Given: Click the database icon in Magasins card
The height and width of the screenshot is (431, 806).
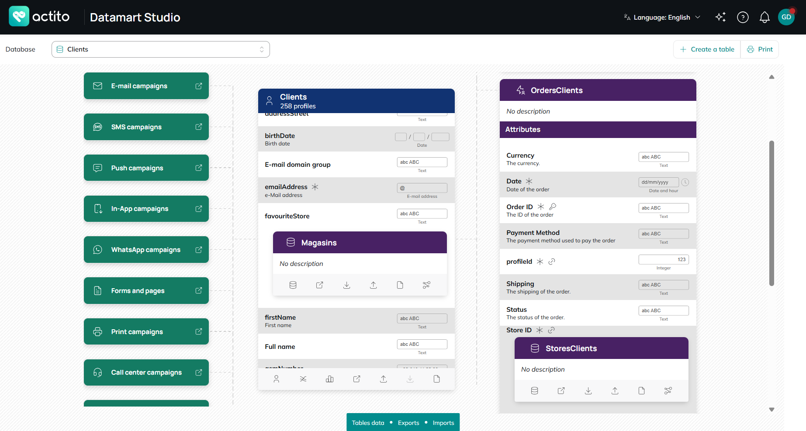Looking at the screenshot, I should tap(293, 285).
